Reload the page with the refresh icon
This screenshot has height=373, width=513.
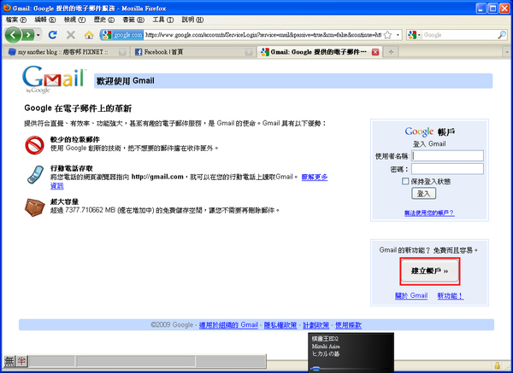point(52,35)
